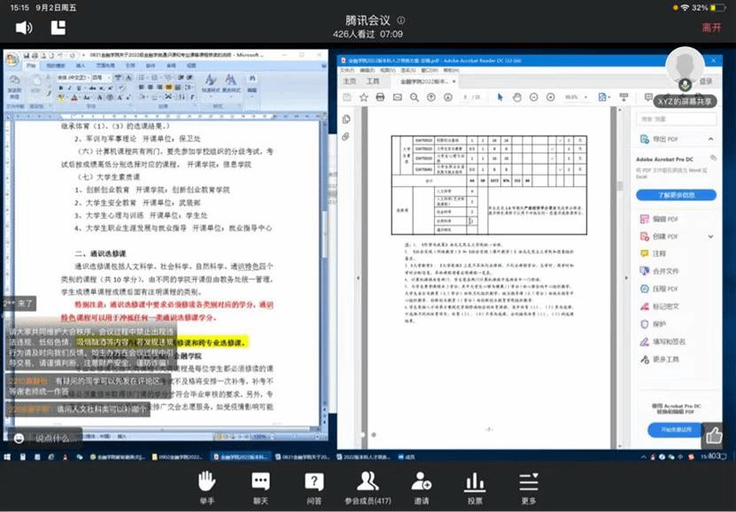Expand the 创建 PDF options

pyautogui.click(x=709, y=236)
